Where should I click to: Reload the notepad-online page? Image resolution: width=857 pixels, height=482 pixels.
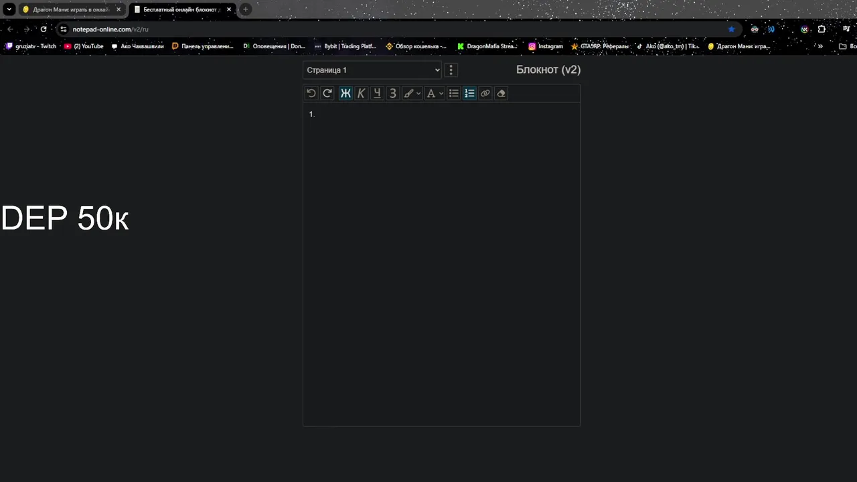(44, 29)
